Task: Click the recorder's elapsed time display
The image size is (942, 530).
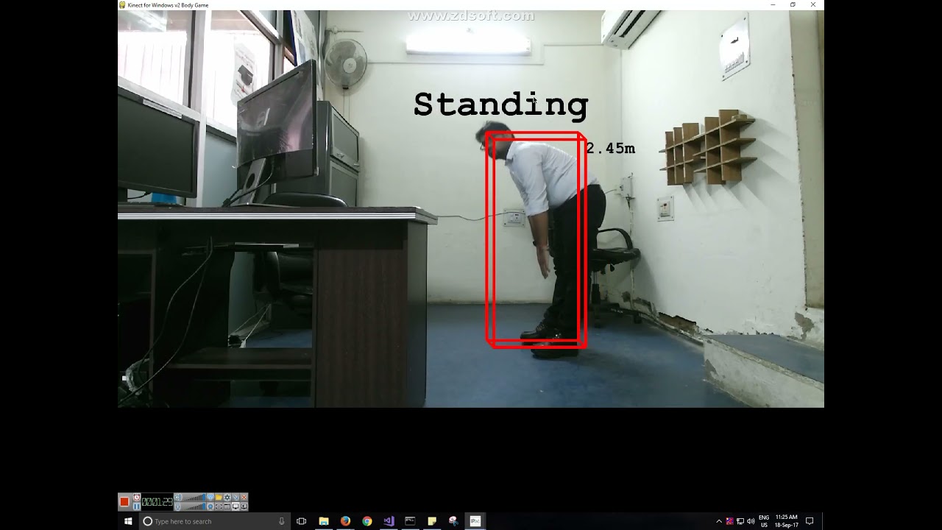Action: pyautogui.click(x=157, y=502)
